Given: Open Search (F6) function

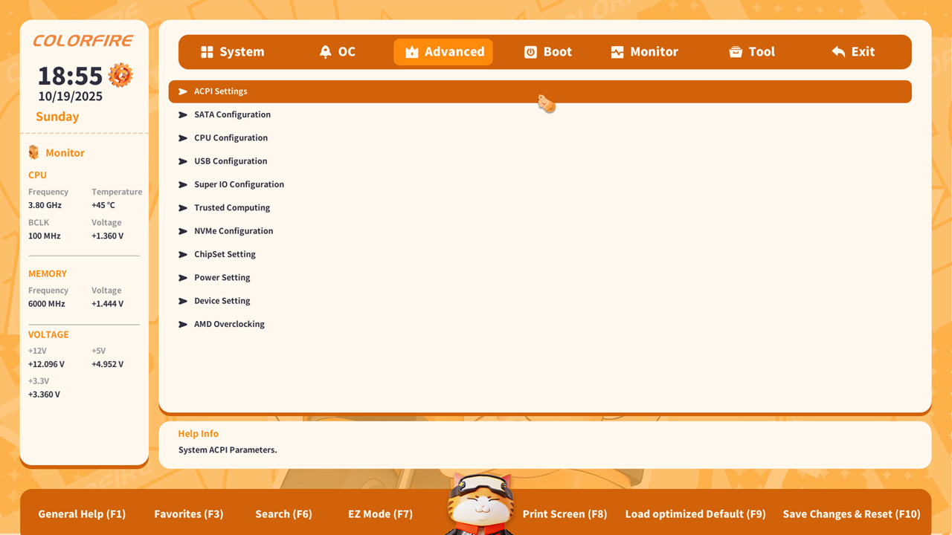Looking at the screenshot, I should tap(283, 514).
